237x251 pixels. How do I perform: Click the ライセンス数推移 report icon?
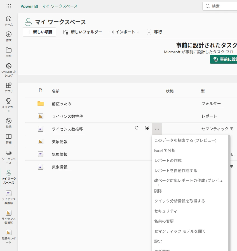41,116
